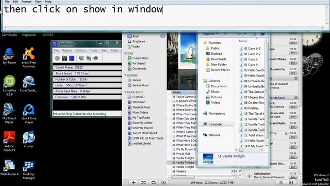Click the CamStudio video annotations icon
The image size is (330, 186).
pyautogui.click(x=95, y=58)
